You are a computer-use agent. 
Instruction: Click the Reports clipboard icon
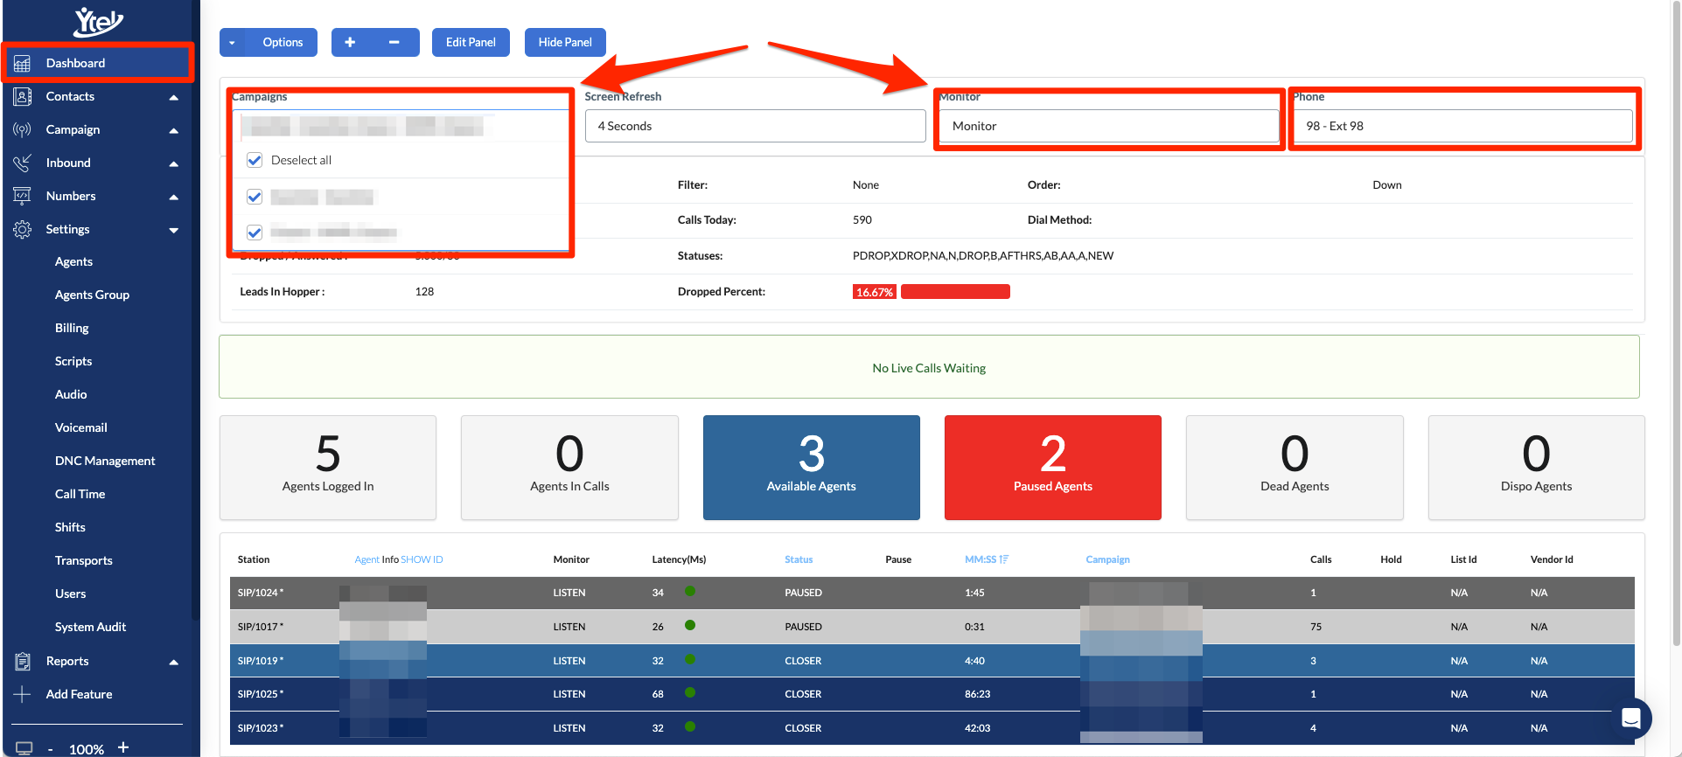coord(23,661)
